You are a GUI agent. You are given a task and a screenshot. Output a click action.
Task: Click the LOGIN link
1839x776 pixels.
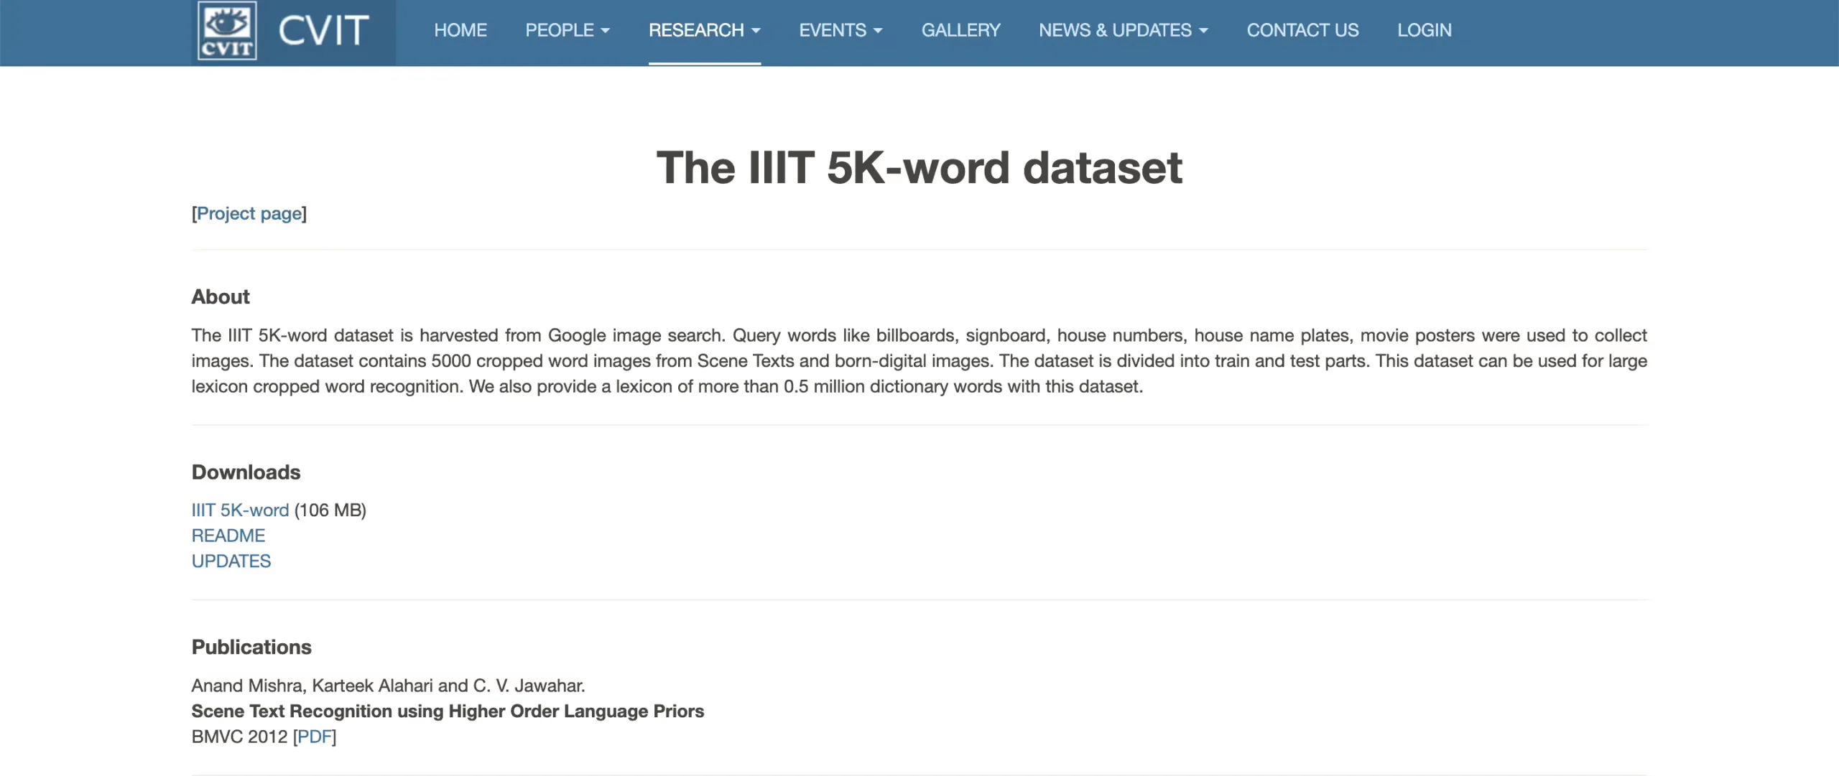pos(1425,30)
